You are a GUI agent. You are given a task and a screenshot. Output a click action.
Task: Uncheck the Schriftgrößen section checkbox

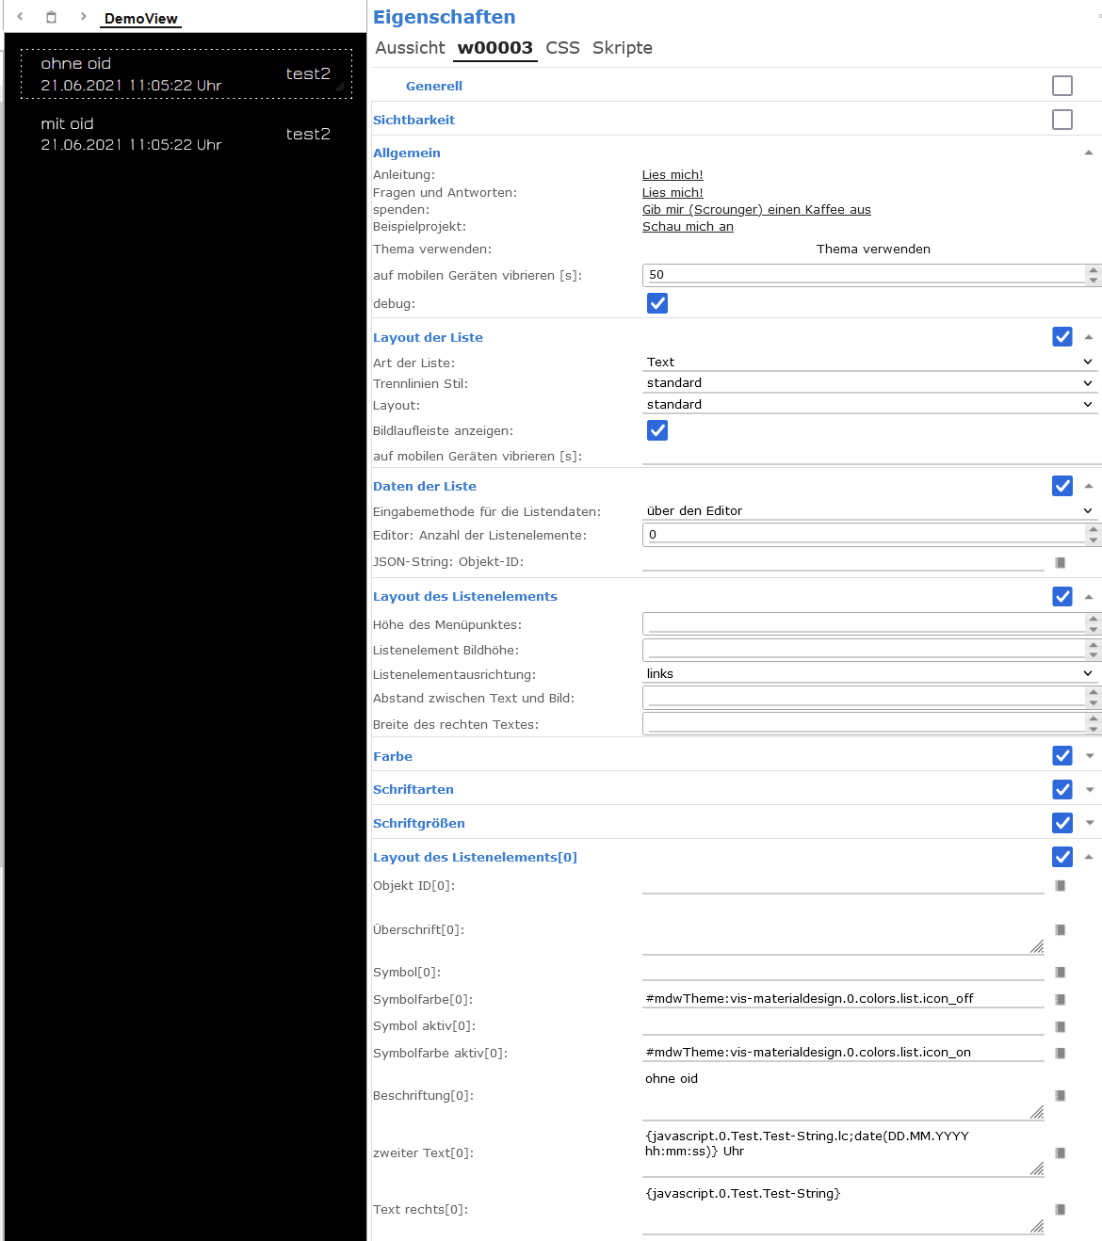point(1062,823)
